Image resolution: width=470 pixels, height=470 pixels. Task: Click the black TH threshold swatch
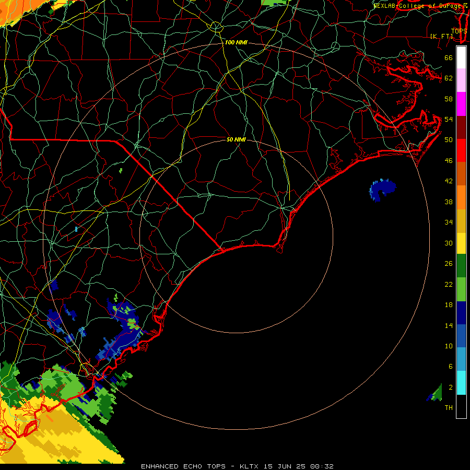461,406
